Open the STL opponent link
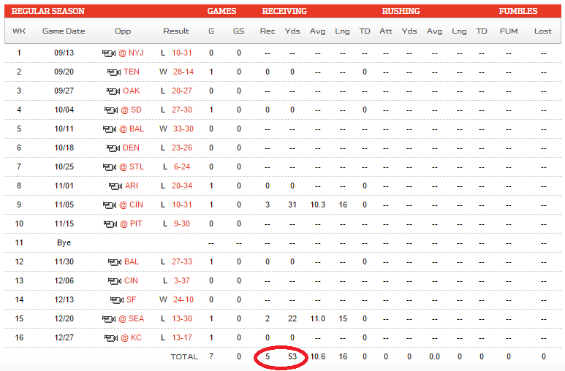 [x=137, y=167]
